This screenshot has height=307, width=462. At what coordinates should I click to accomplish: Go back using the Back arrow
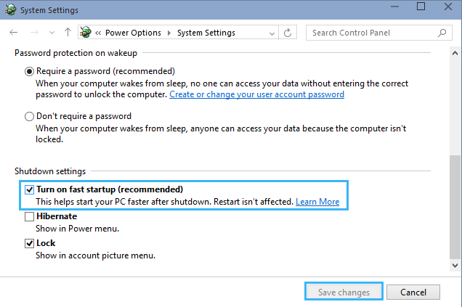[x=15, y=33]
